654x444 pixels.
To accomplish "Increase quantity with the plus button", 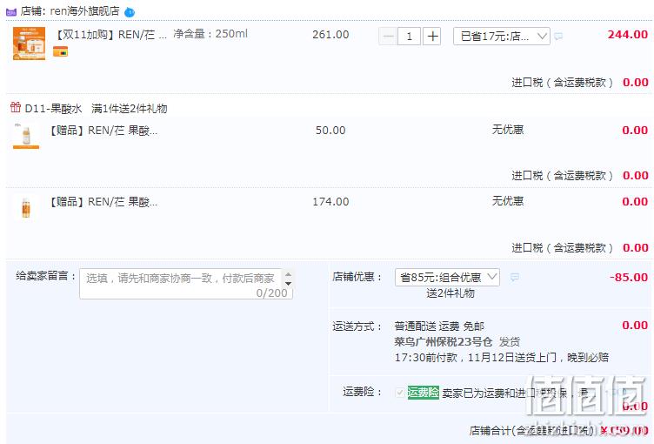I will coord(432,37).
